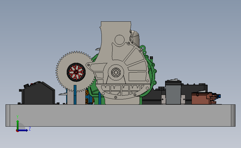Image resolution: width=241 pixels, height=148 pixels.
Task: Click the blue Z axis arrow of the triad
Action: point(23,130)
